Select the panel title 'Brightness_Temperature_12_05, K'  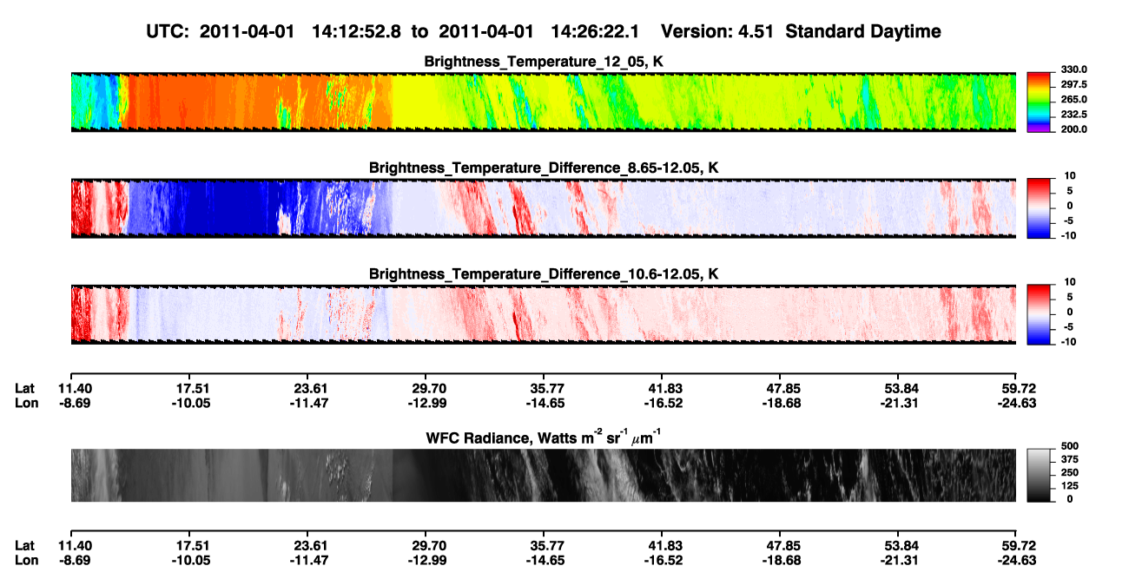(544, 62)
